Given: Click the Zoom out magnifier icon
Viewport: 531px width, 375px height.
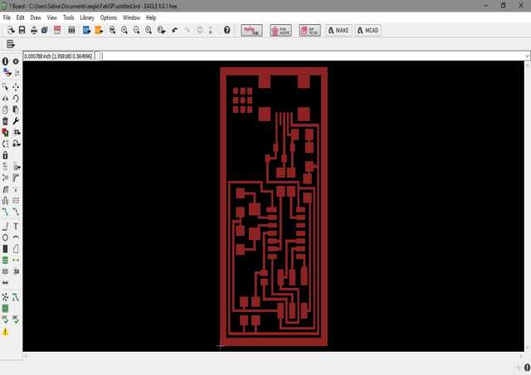Looking at the screenshot, I should click(136, 30).
